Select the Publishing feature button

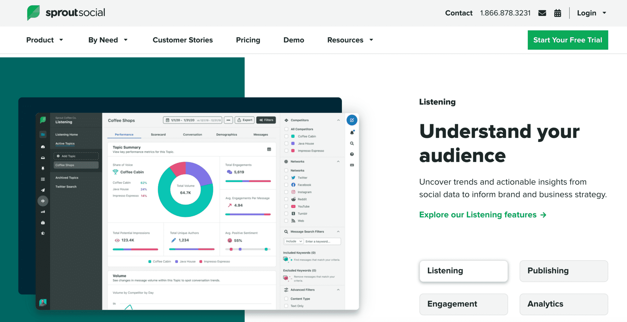564,271
